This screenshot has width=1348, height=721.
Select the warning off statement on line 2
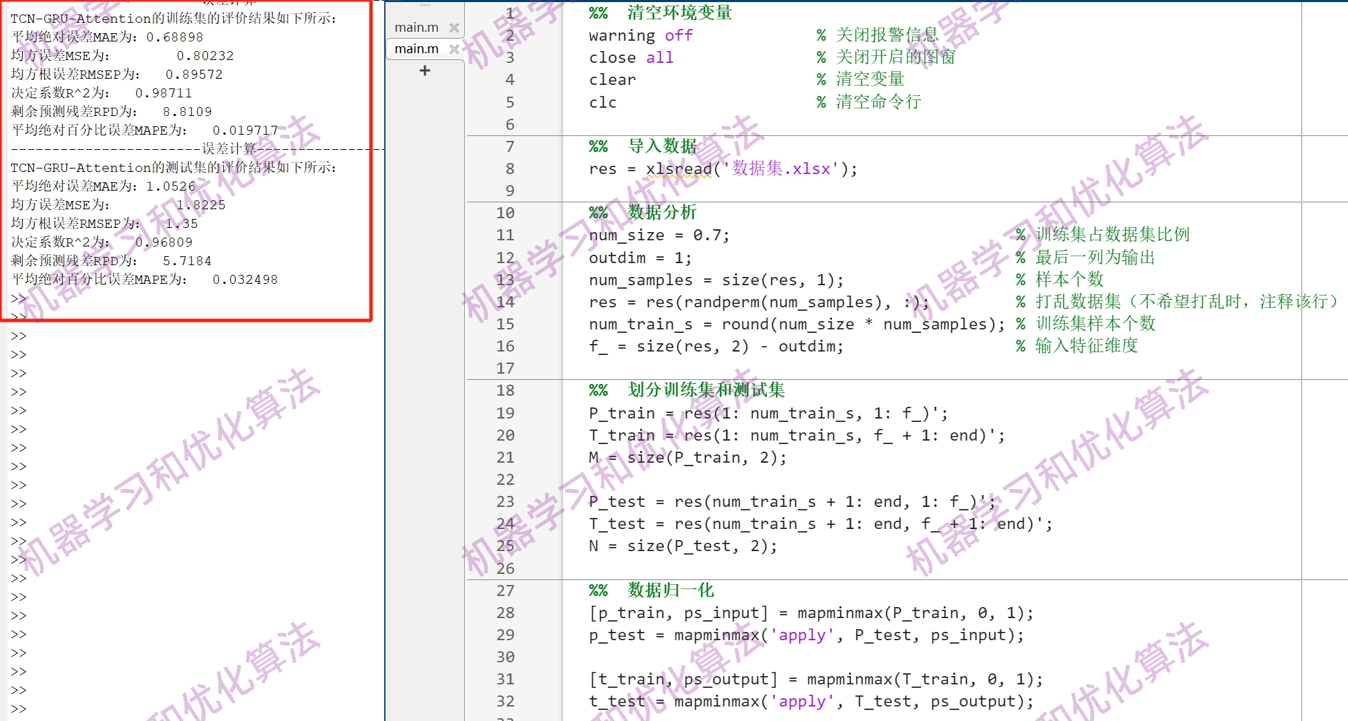pos(639,35)
